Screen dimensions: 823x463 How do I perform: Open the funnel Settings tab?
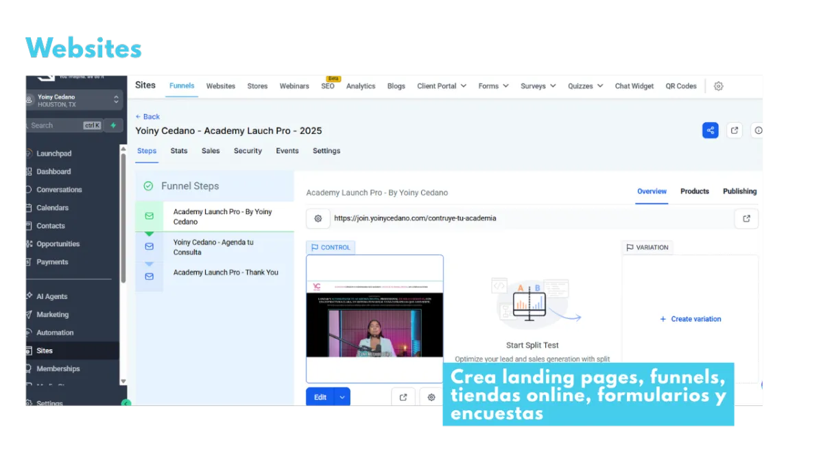tap(326, 151)
